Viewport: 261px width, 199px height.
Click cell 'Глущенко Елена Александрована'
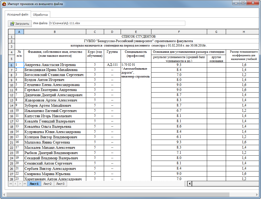(x=55, y=85)
